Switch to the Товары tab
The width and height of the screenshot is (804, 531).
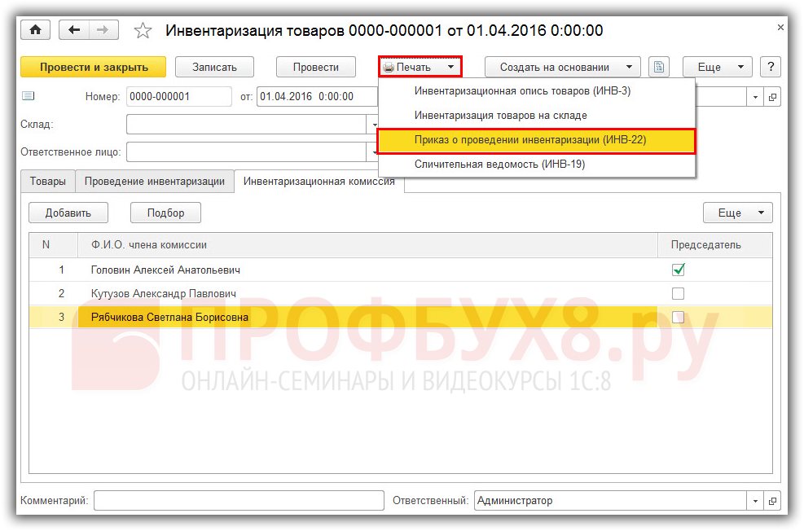tap(48, 182)
